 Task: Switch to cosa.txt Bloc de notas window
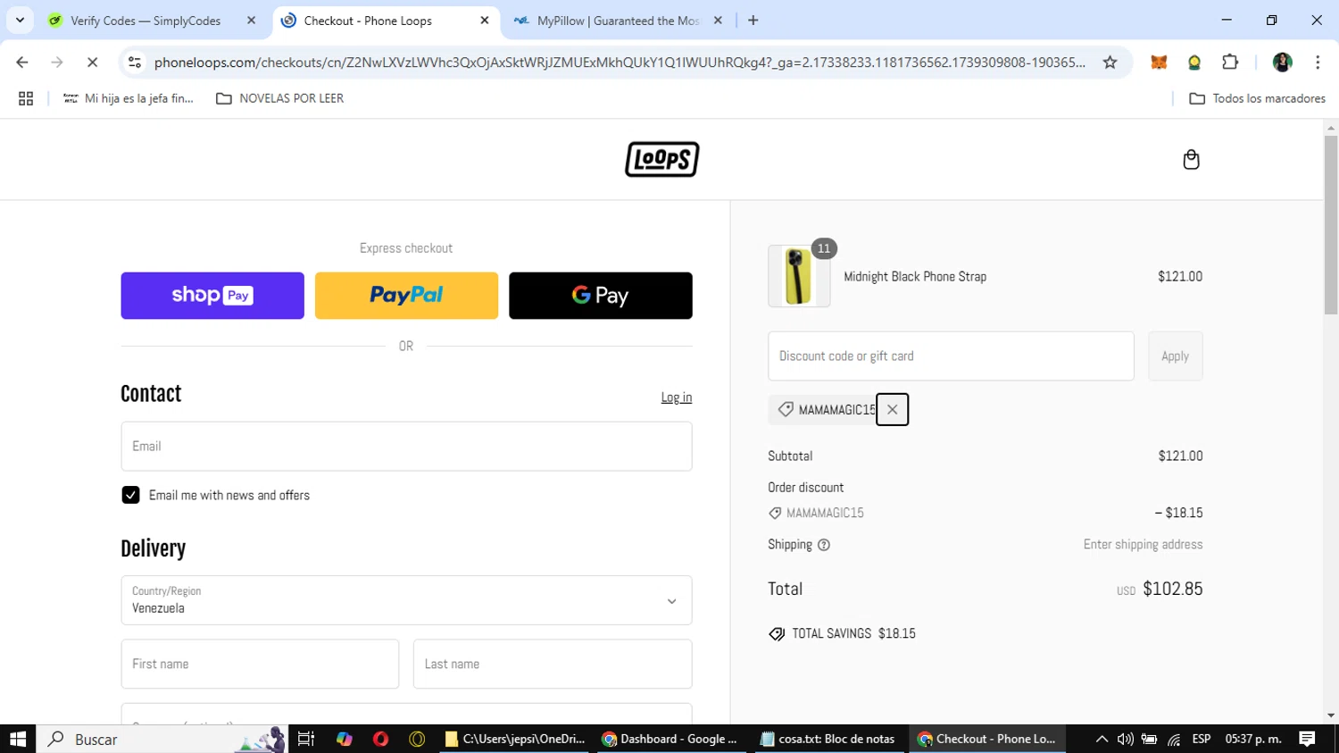[828, 739]
